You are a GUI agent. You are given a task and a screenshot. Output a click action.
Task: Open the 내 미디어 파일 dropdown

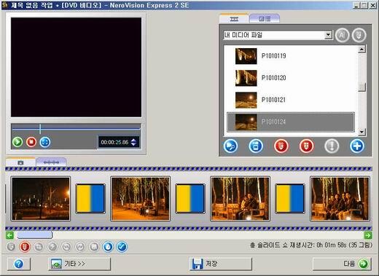328,35
